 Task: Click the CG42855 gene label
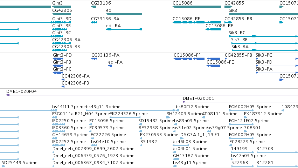(234, 3)
